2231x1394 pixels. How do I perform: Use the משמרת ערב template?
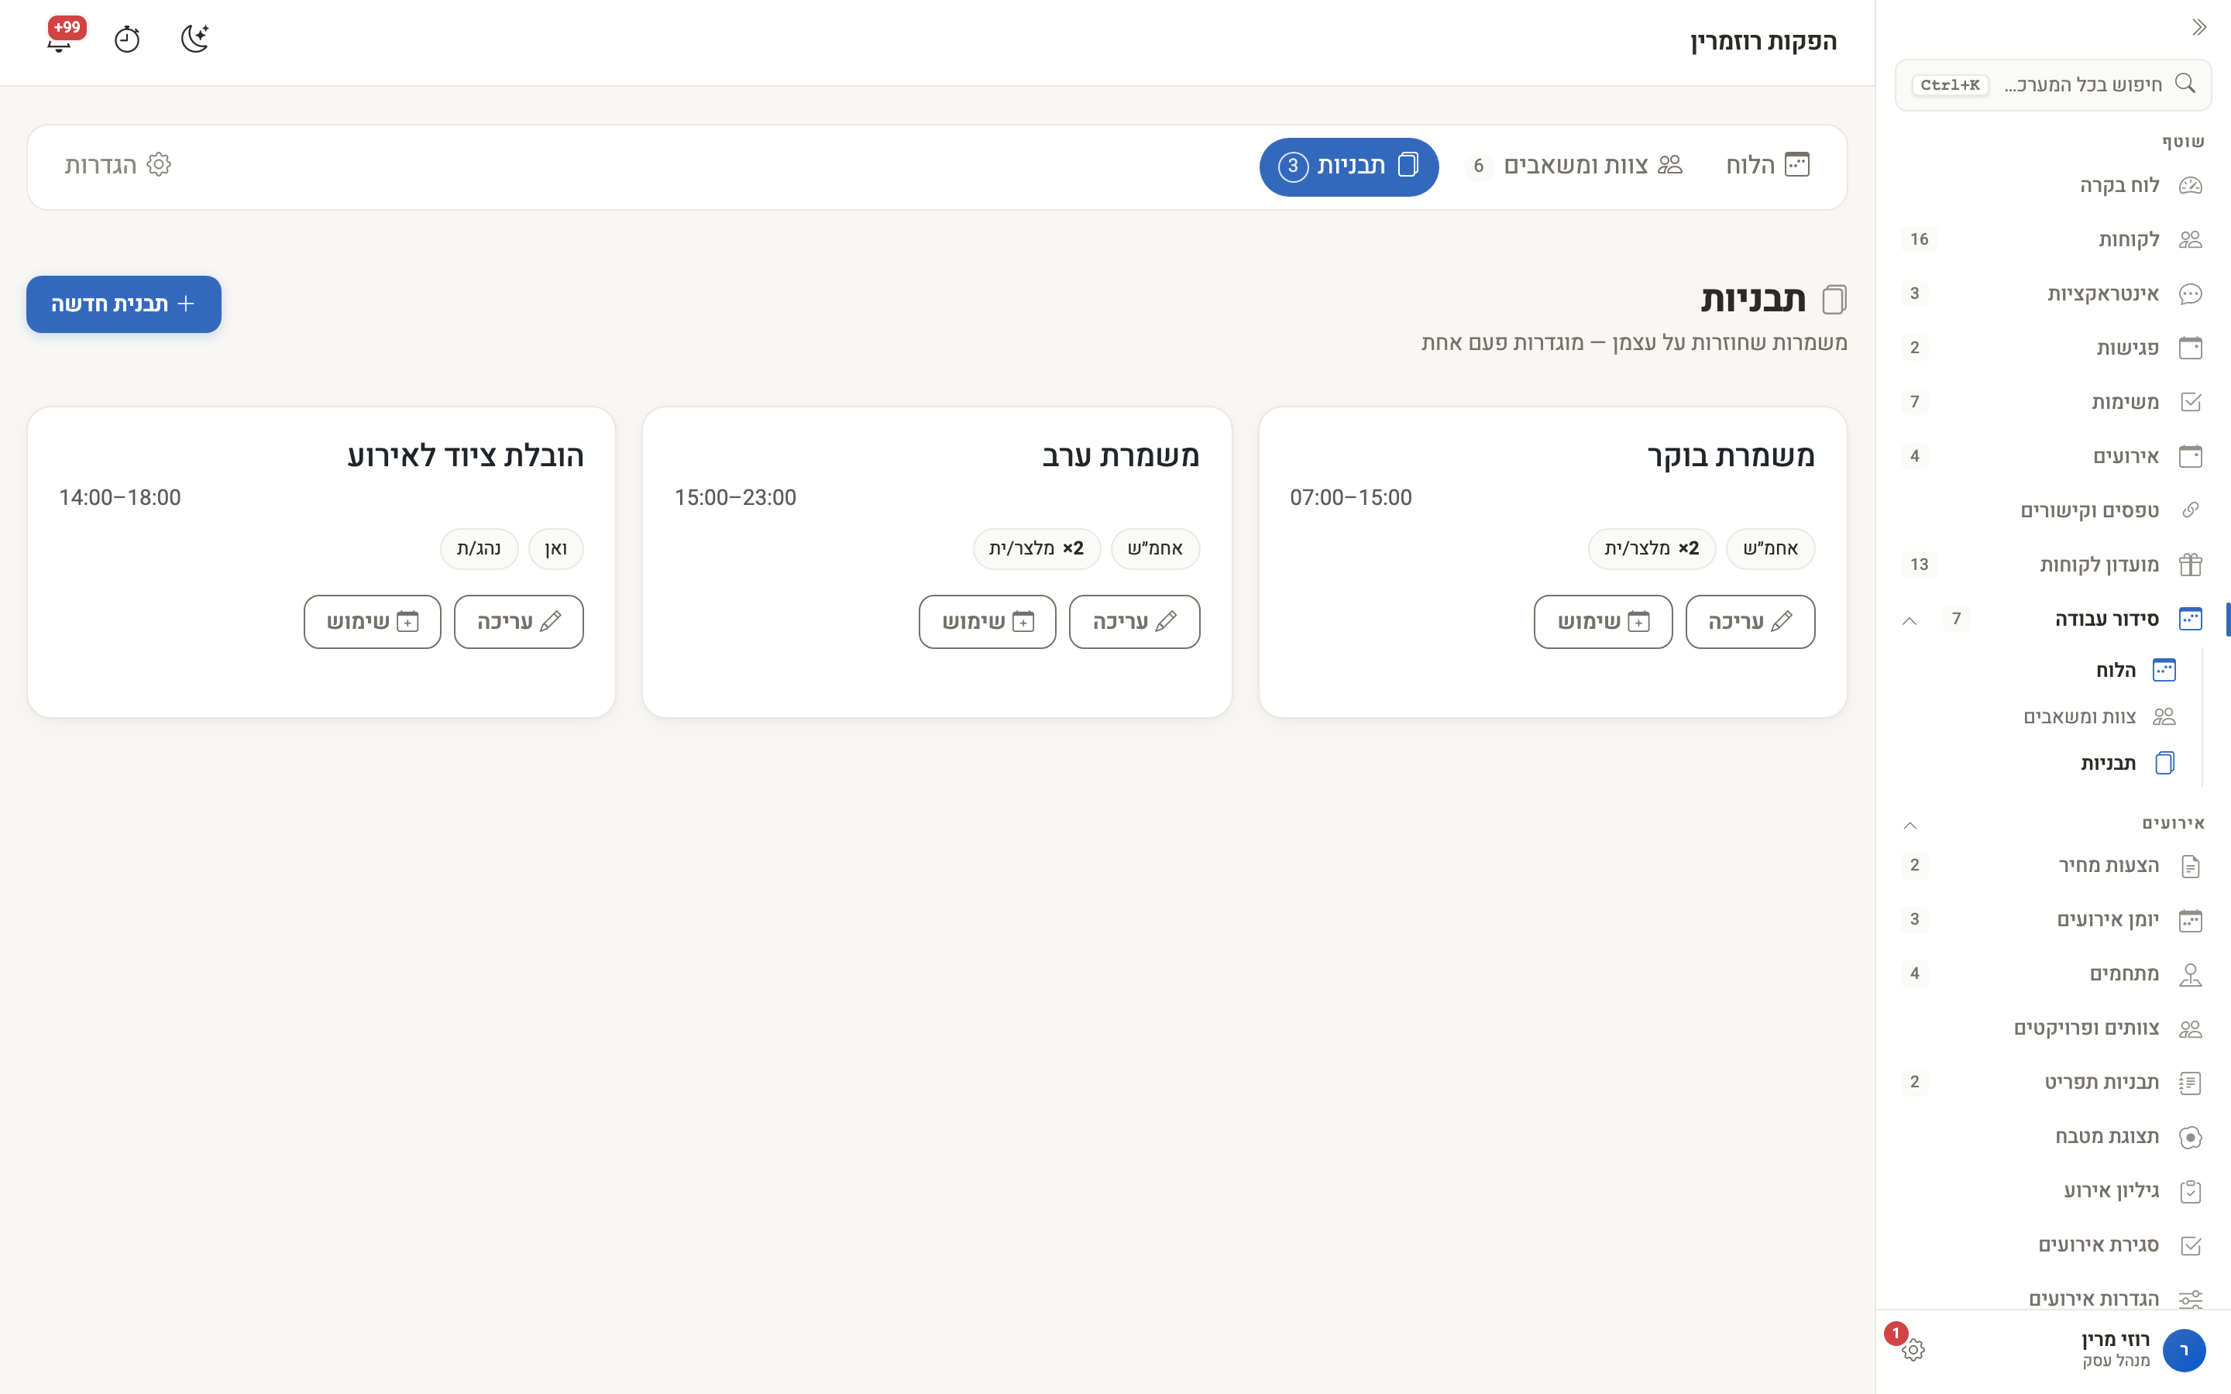click(x=986, y=623)
